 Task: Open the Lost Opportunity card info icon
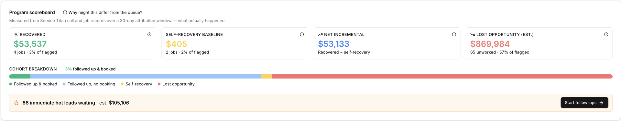point(606,34)
